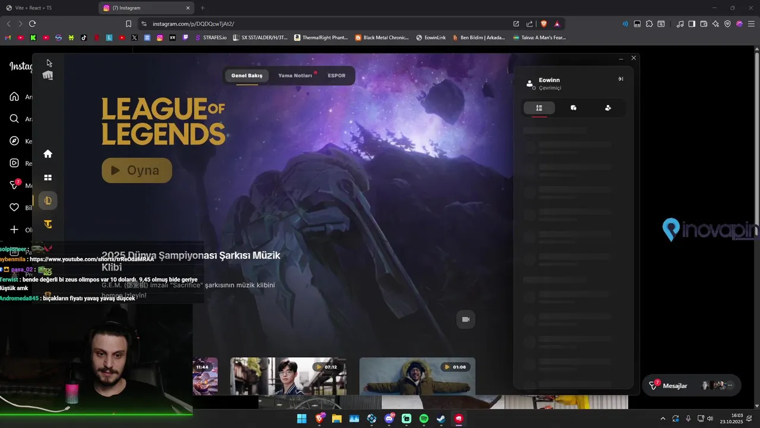Open Black Metal Chronic... bookmark

coord(382,37)
